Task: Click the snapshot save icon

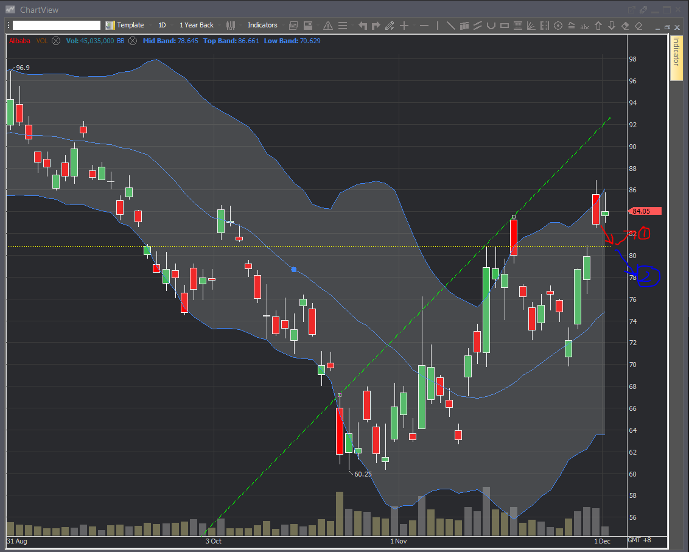Action: (x=307, y=26)
